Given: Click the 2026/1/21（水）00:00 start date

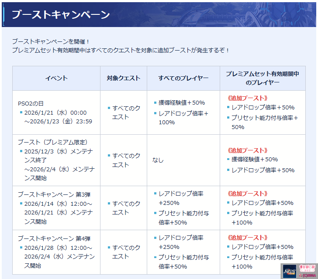Looking at the screenshot, I should [x=55, y=112].
